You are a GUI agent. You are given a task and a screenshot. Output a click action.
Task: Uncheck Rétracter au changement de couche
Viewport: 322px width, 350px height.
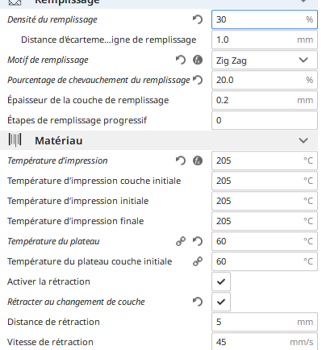pyautogui.click(x=221, y=302)
